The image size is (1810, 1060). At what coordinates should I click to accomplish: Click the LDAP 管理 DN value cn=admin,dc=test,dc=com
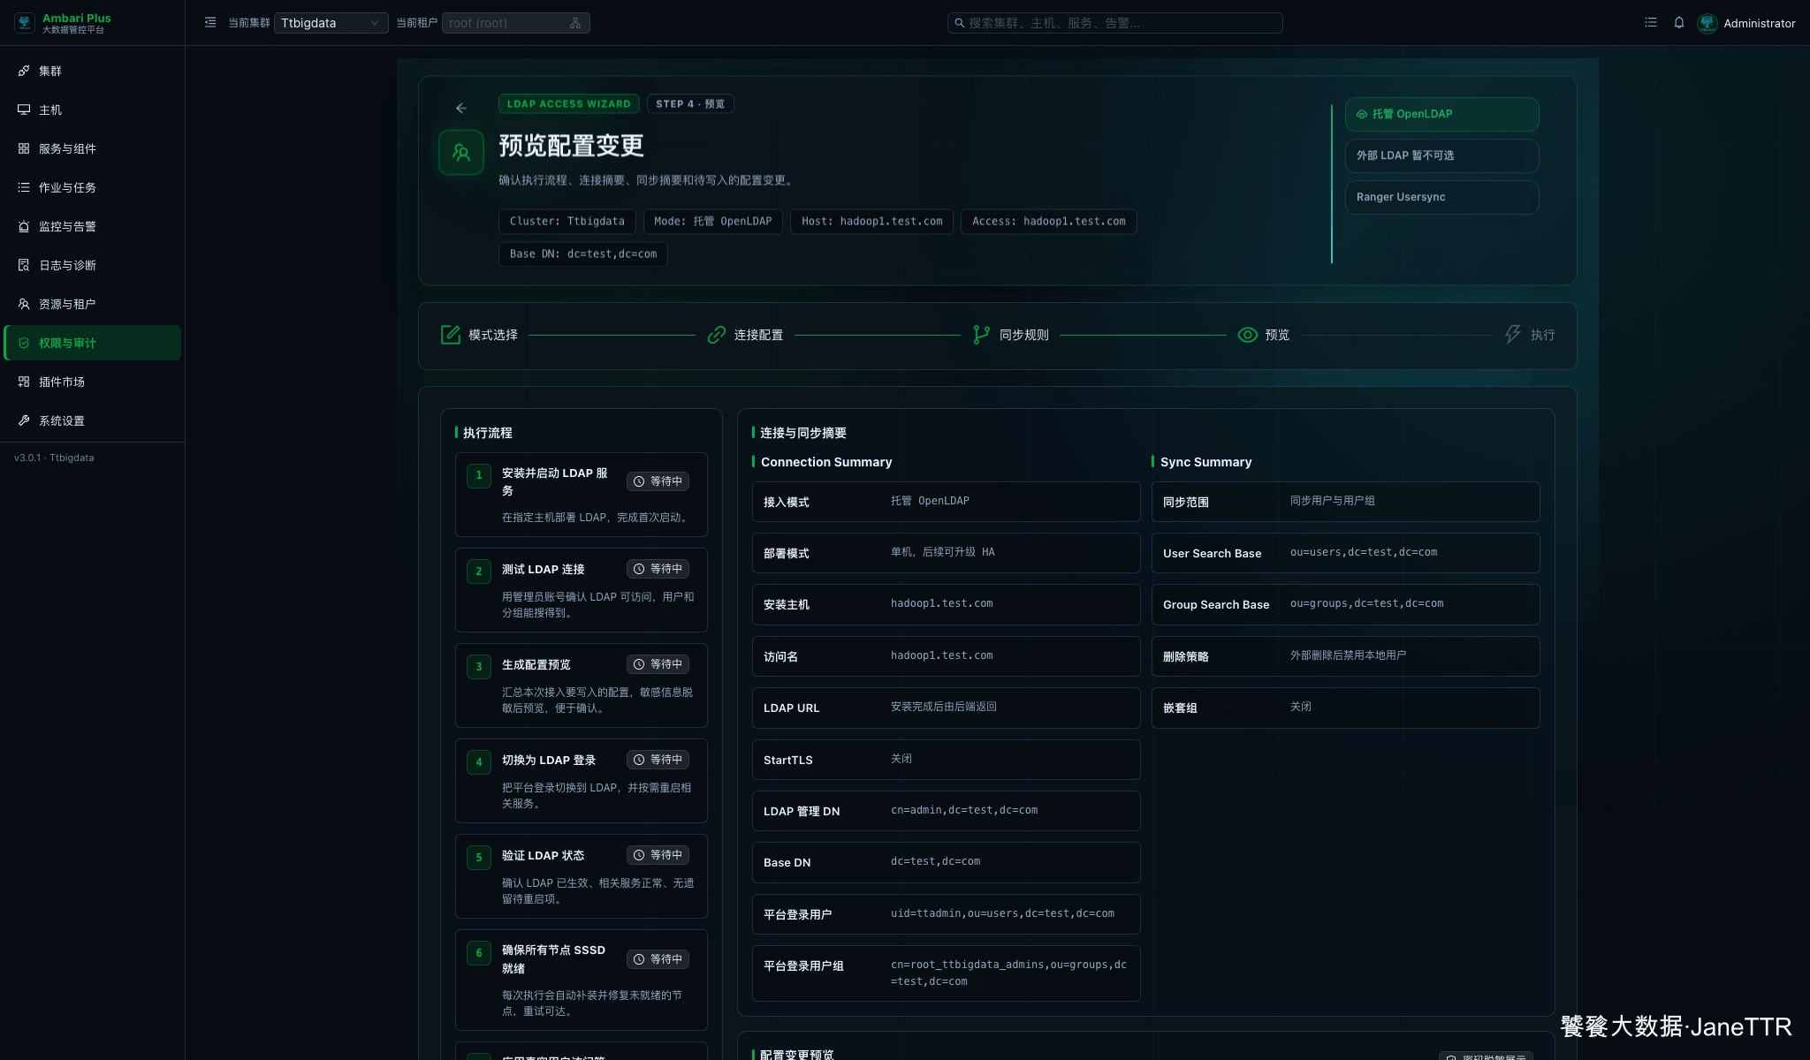point(964,810)
